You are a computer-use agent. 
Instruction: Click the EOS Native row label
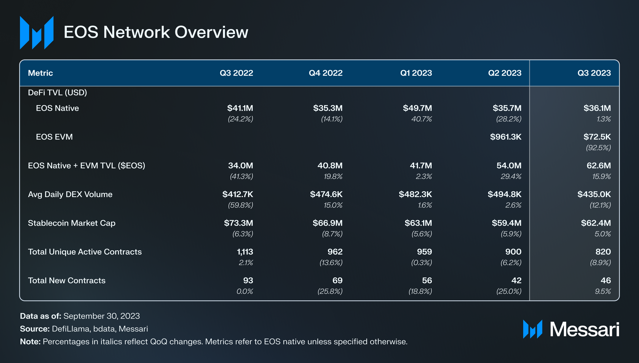click(x=57, y=108)
